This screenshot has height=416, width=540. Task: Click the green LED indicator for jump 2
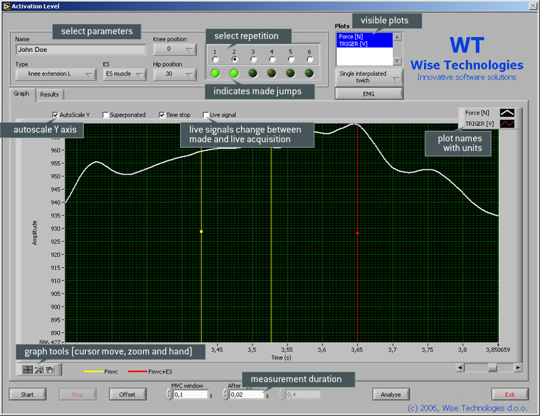click(234, 73)
